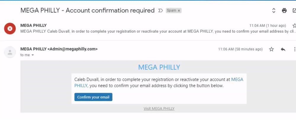
Task: Click sender name MEGA PHILLY Admin@megaphilly.com
Action: pos(59,49)
